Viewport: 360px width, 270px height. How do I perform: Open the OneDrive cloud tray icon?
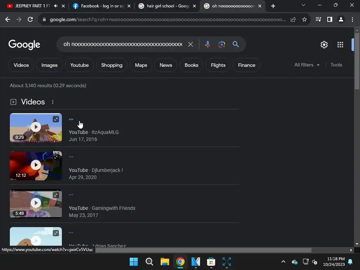click(294, 262)
